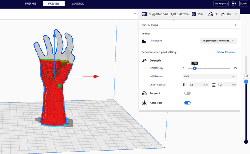Image resolution: width=250 pixels, height=154 pixels.
Task: Click the layer number 415 field
Action: [x=246, y=77]
